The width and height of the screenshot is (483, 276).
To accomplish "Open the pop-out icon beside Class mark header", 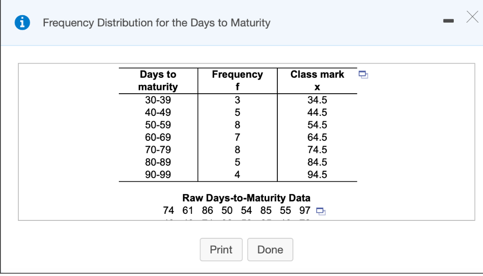I will coord(363,74).
